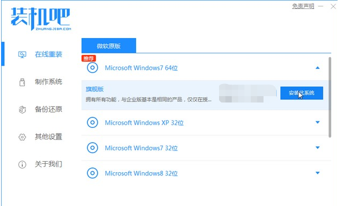Click the 备份还原 backup icon

(x=22, y=109)
